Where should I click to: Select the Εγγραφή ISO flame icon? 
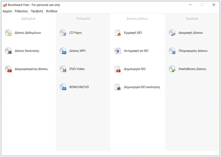[118, 33]
